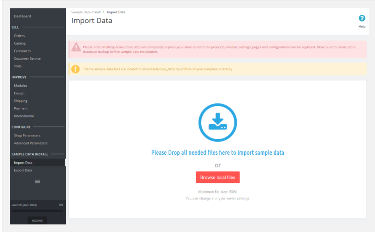The image size is (375, 232).
Task: Go to Catalog section
Action: [x=20, y=43]
